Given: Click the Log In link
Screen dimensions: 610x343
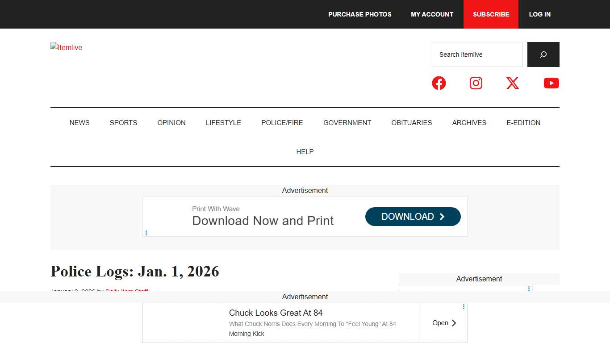Looking at the screenshot, I should 539,14.
